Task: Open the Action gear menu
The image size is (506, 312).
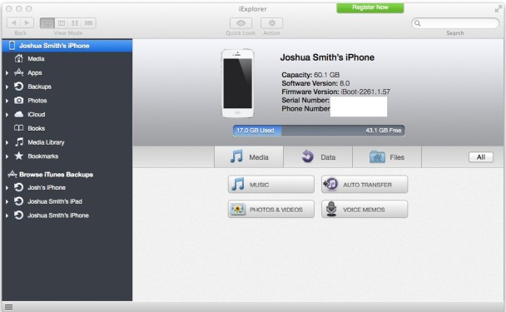Action: (x=271, y=23)
